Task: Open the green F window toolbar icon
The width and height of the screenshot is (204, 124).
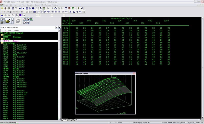Action: [73, 8]
